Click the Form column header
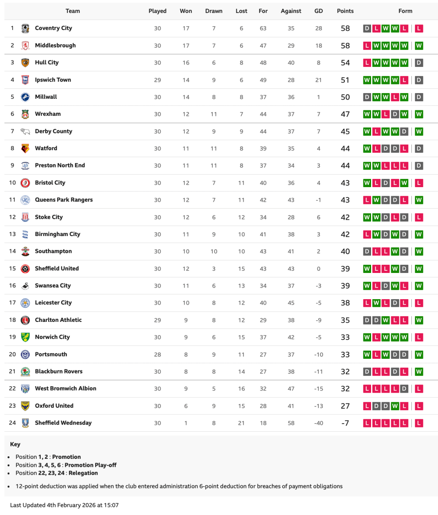 (405, 11)
